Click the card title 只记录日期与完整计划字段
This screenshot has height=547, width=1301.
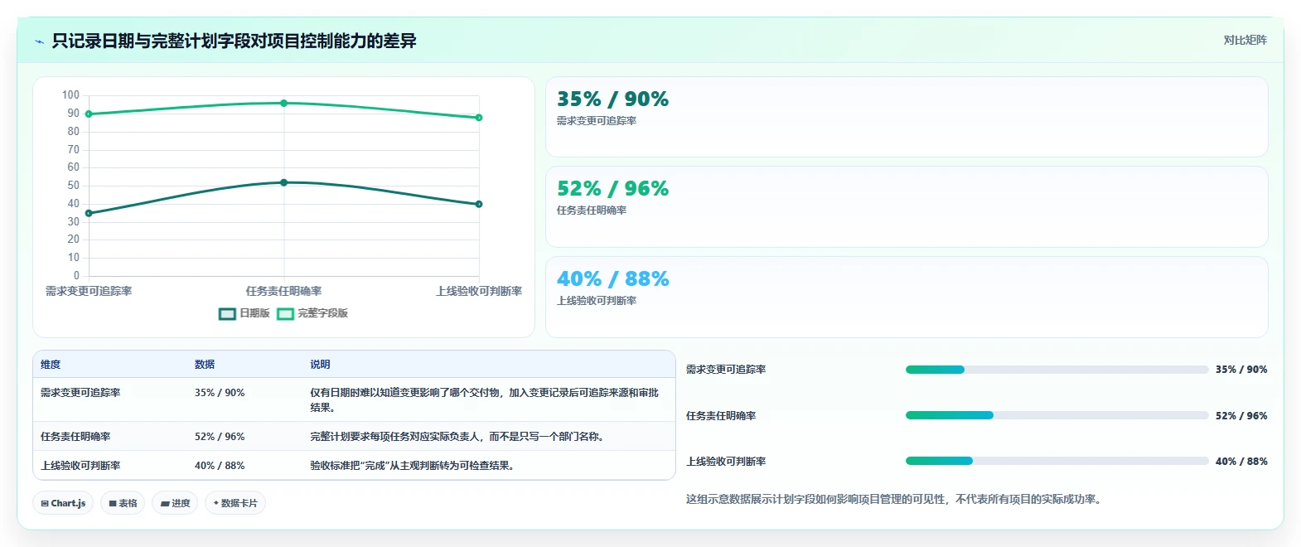(x=234, y=41)
